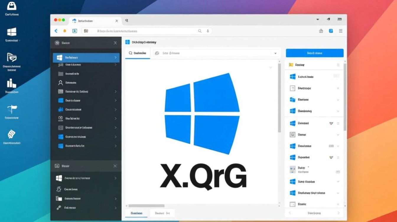Viewport: 397px width, 222px height.
Task: Open the dropdown chevron beside the search field
Action: coord(275,53)
